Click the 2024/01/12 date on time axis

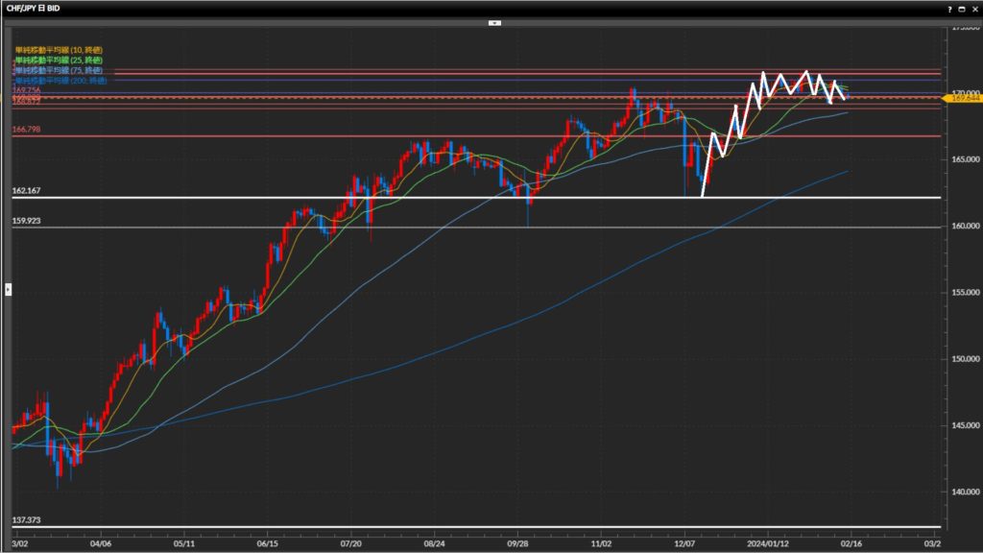[771, 542]
